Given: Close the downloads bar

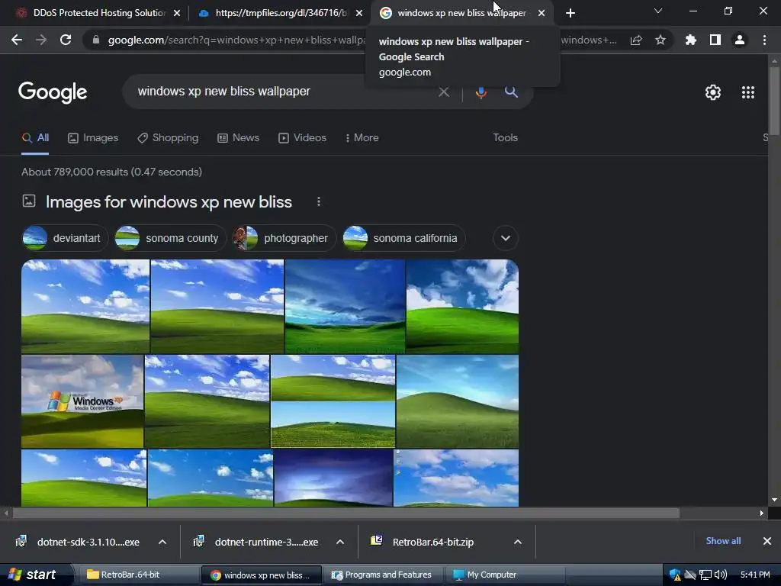Looking at the screenshot, I should click(x=767, y=541).
